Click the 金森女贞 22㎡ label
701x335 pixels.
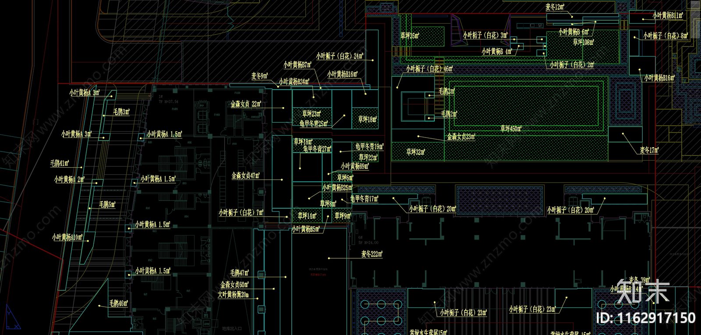[246, 104]
